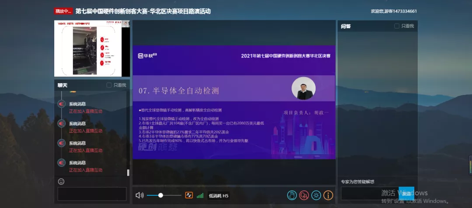Click the presenter's round photo on slide
The width and height of the screenshot is (472, 208).
(303, 88)
